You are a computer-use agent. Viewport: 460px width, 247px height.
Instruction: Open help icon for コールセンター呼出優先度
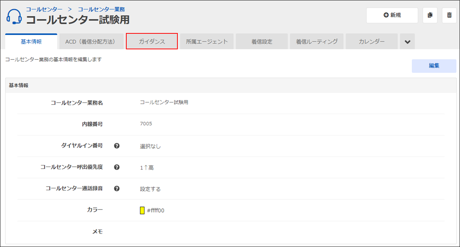click(x=117, y=167)
